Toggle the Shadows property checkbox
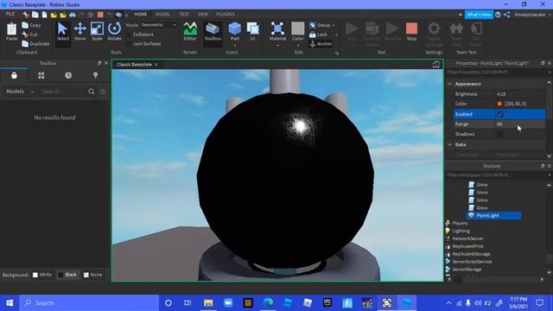The height and width of the screenshot is (311, 553). click(499, 134)
